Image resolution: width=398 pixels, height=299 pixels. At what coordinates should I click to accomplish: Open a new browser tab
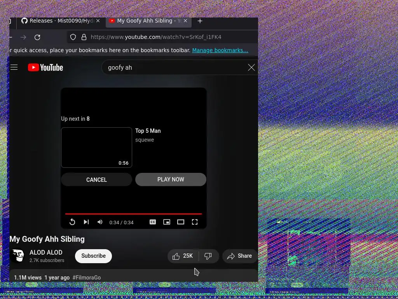point(200,21)
